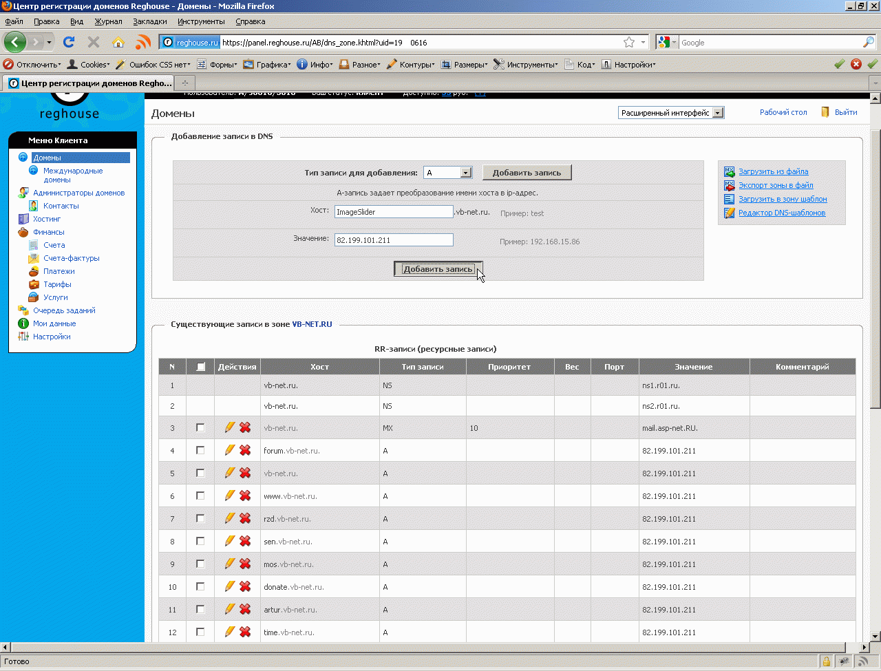
Task: Edit the sen.vb-net.ru record
Action: (230, 541)
